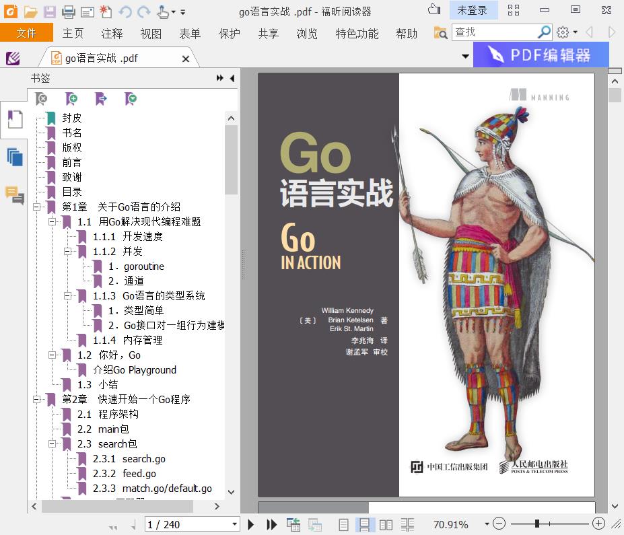Select bookmark 1. goroutine

coord(136,266)
